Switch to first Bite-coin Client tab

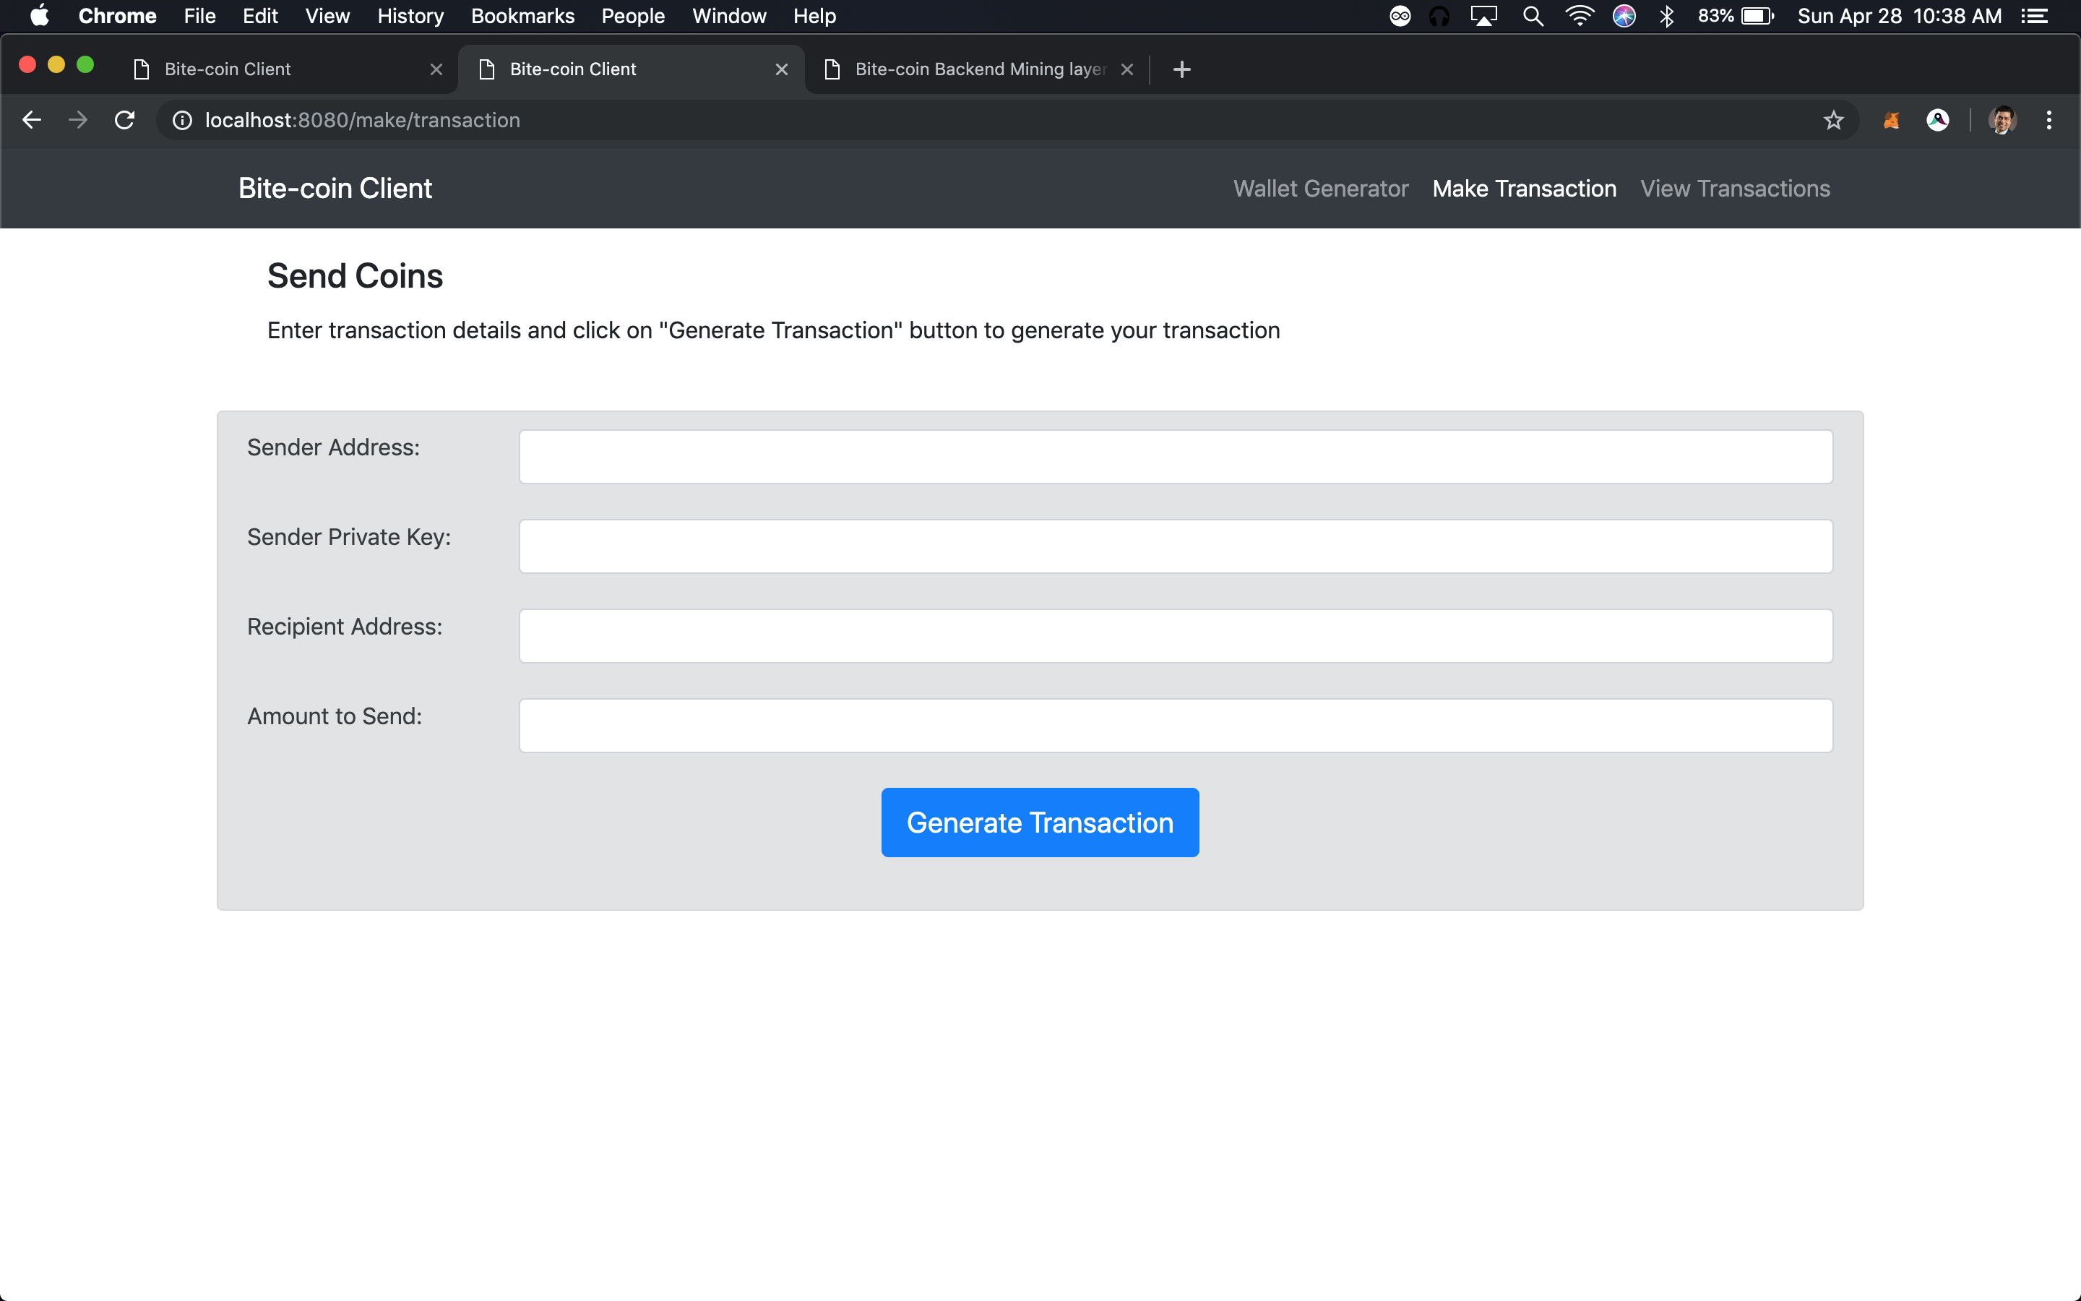click(x=228, y=69)
